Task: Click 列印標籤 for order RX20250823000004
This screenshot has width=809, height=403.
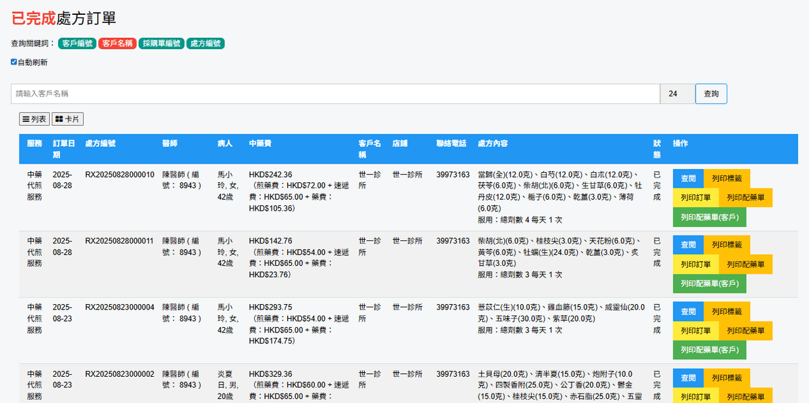Action: point(727,312)
